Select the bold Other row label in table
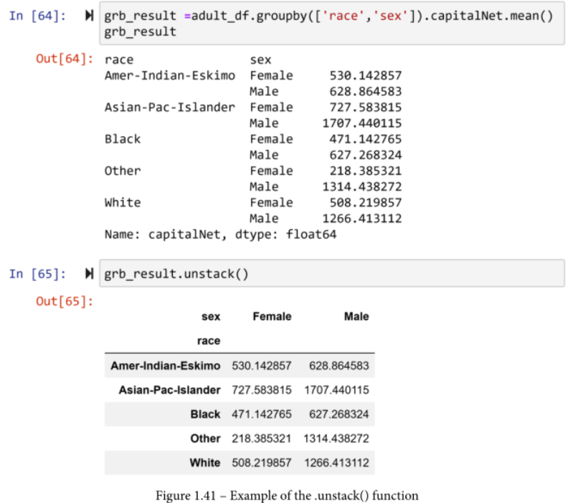Image resolution: width=568 pixels, height=503 pixels. (x=205, y=439)
